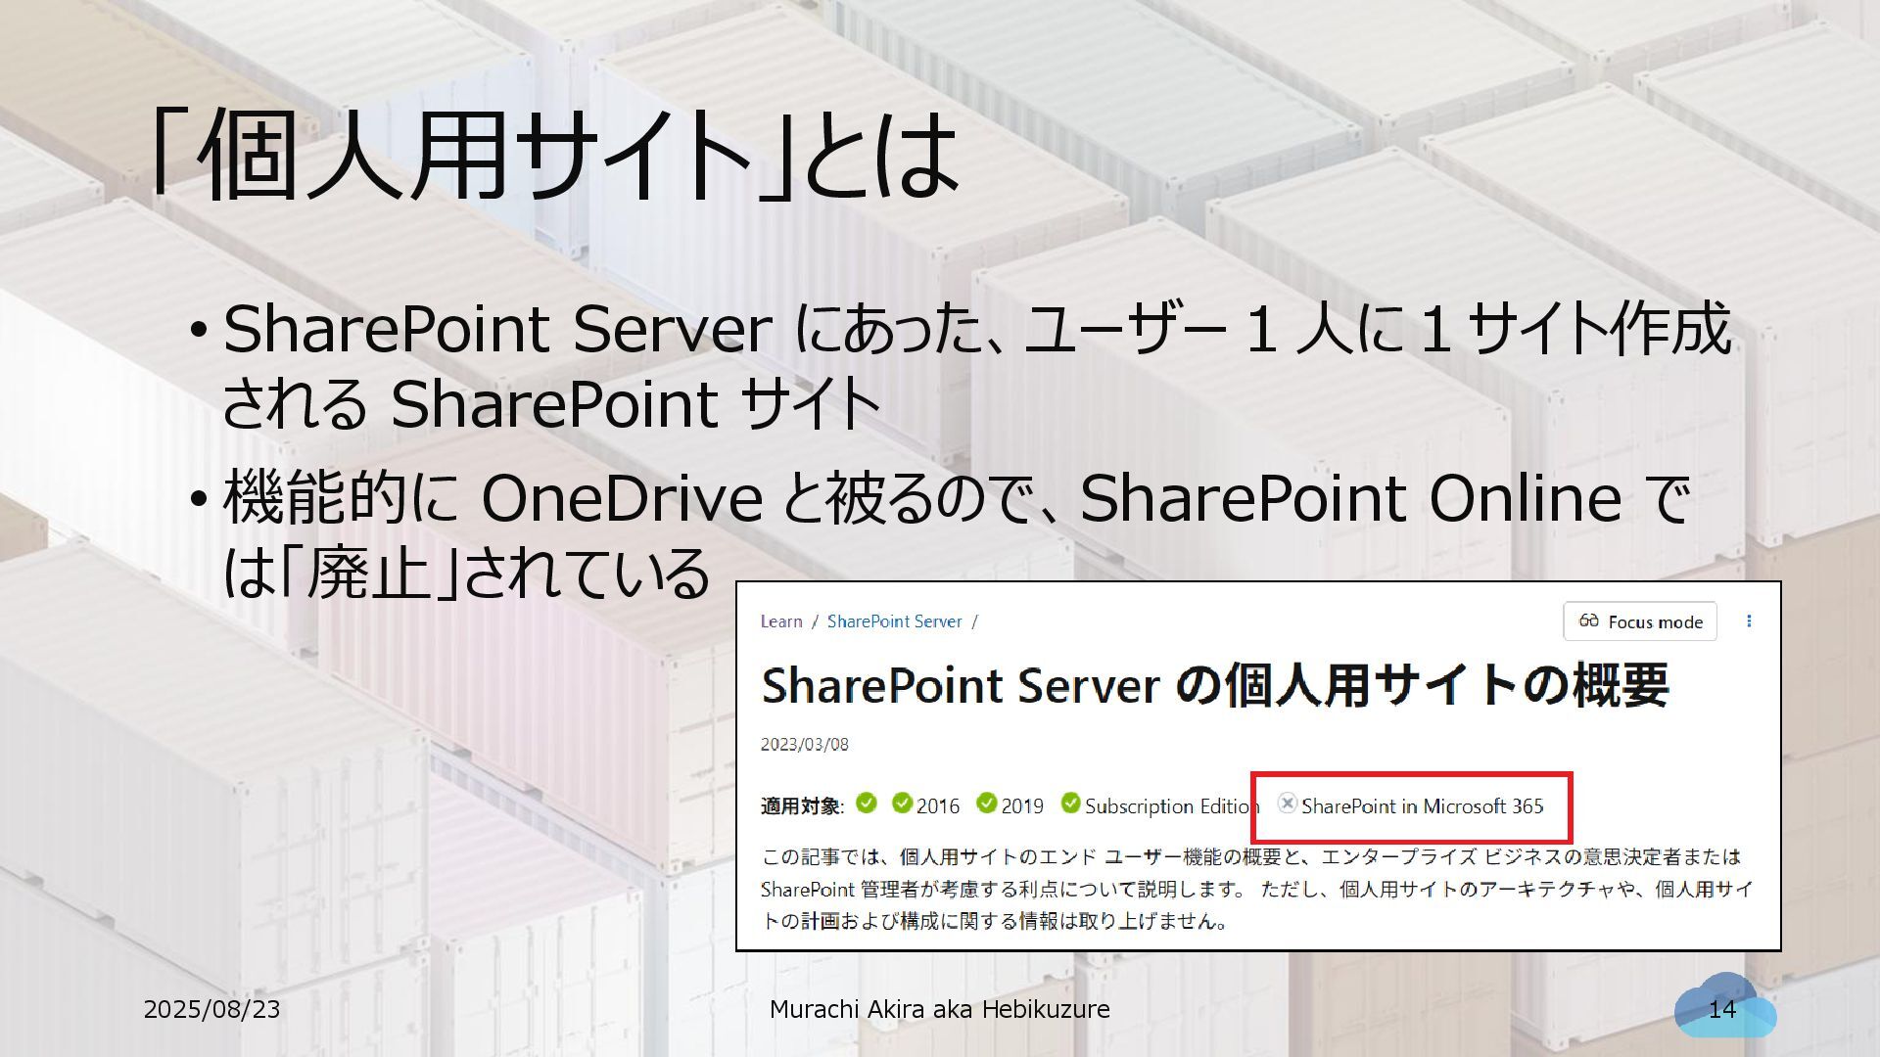Click the heading SharePoint Server の個人用サイトの概要
1880x1057 pixels.
tap(1215, 685)
